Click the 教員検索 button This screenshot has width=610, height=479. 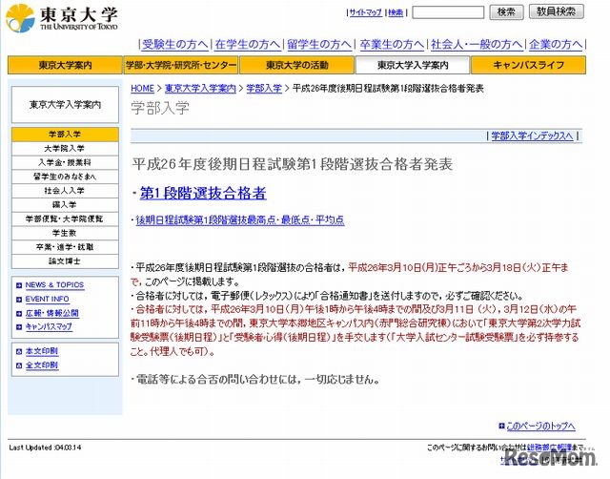pos(557,11)
